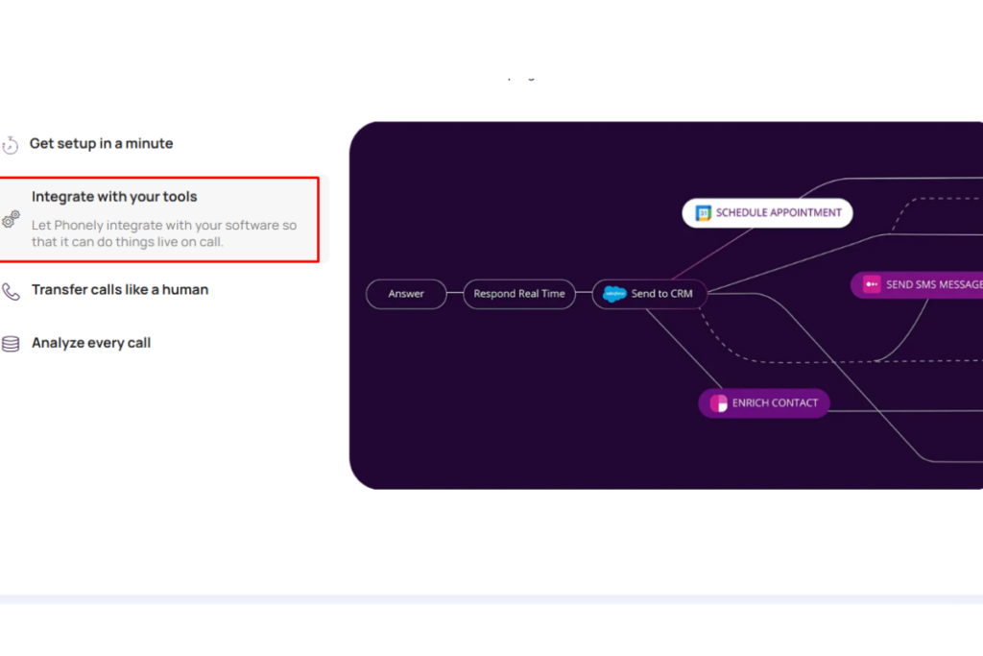Click the database stack icon
This screenshot has height=656, width=983.
point(11,344)
